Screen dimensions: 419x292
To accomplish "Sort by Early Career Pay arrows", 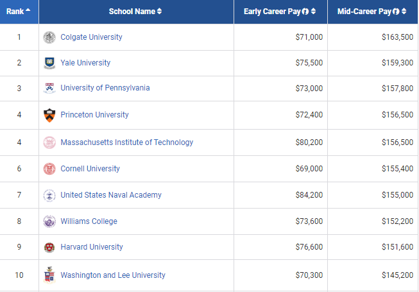I will [x=313, y=12].
